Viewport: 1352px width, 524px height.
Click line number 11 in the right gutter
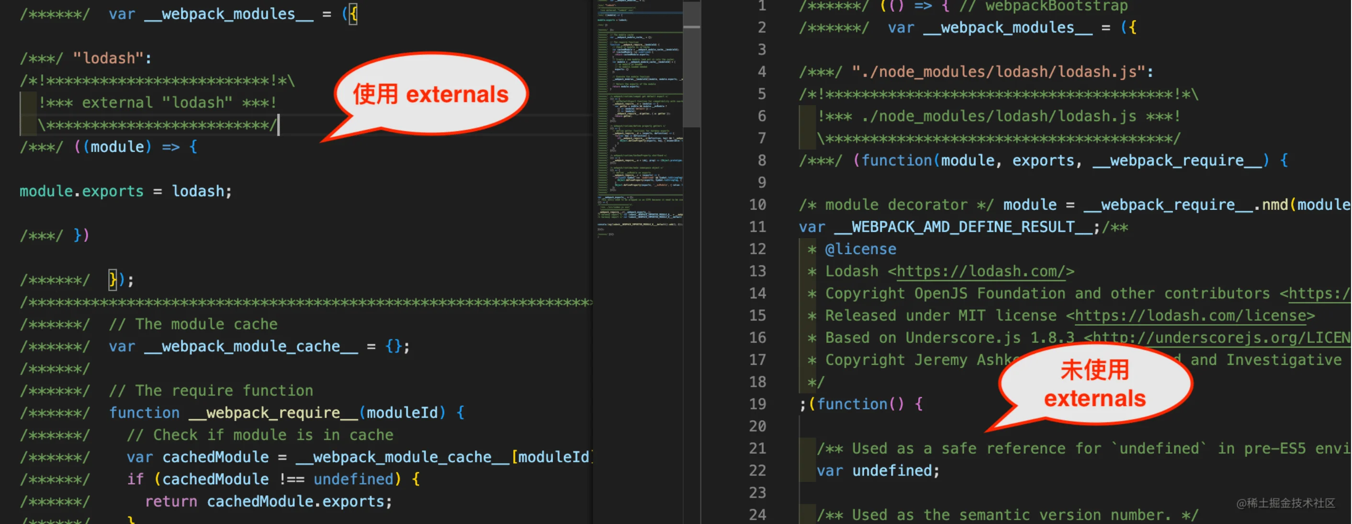point(757,227)
